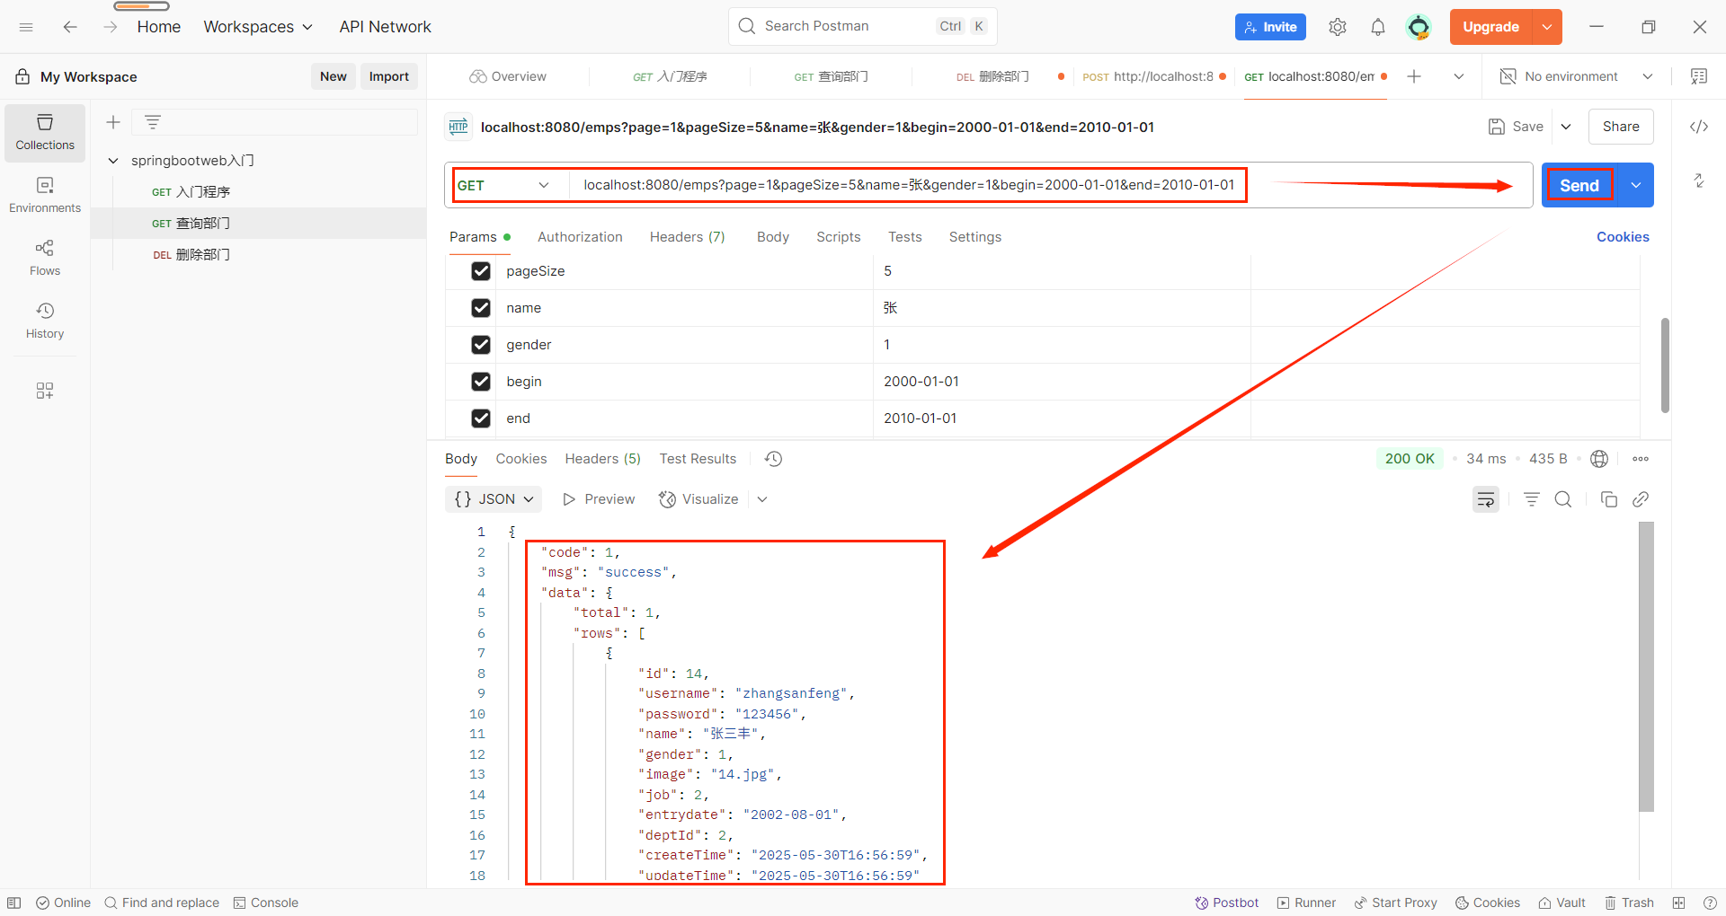Click the collections filter icon
This screenshot has width=1726, height=916.
click(x=153, y=122)
